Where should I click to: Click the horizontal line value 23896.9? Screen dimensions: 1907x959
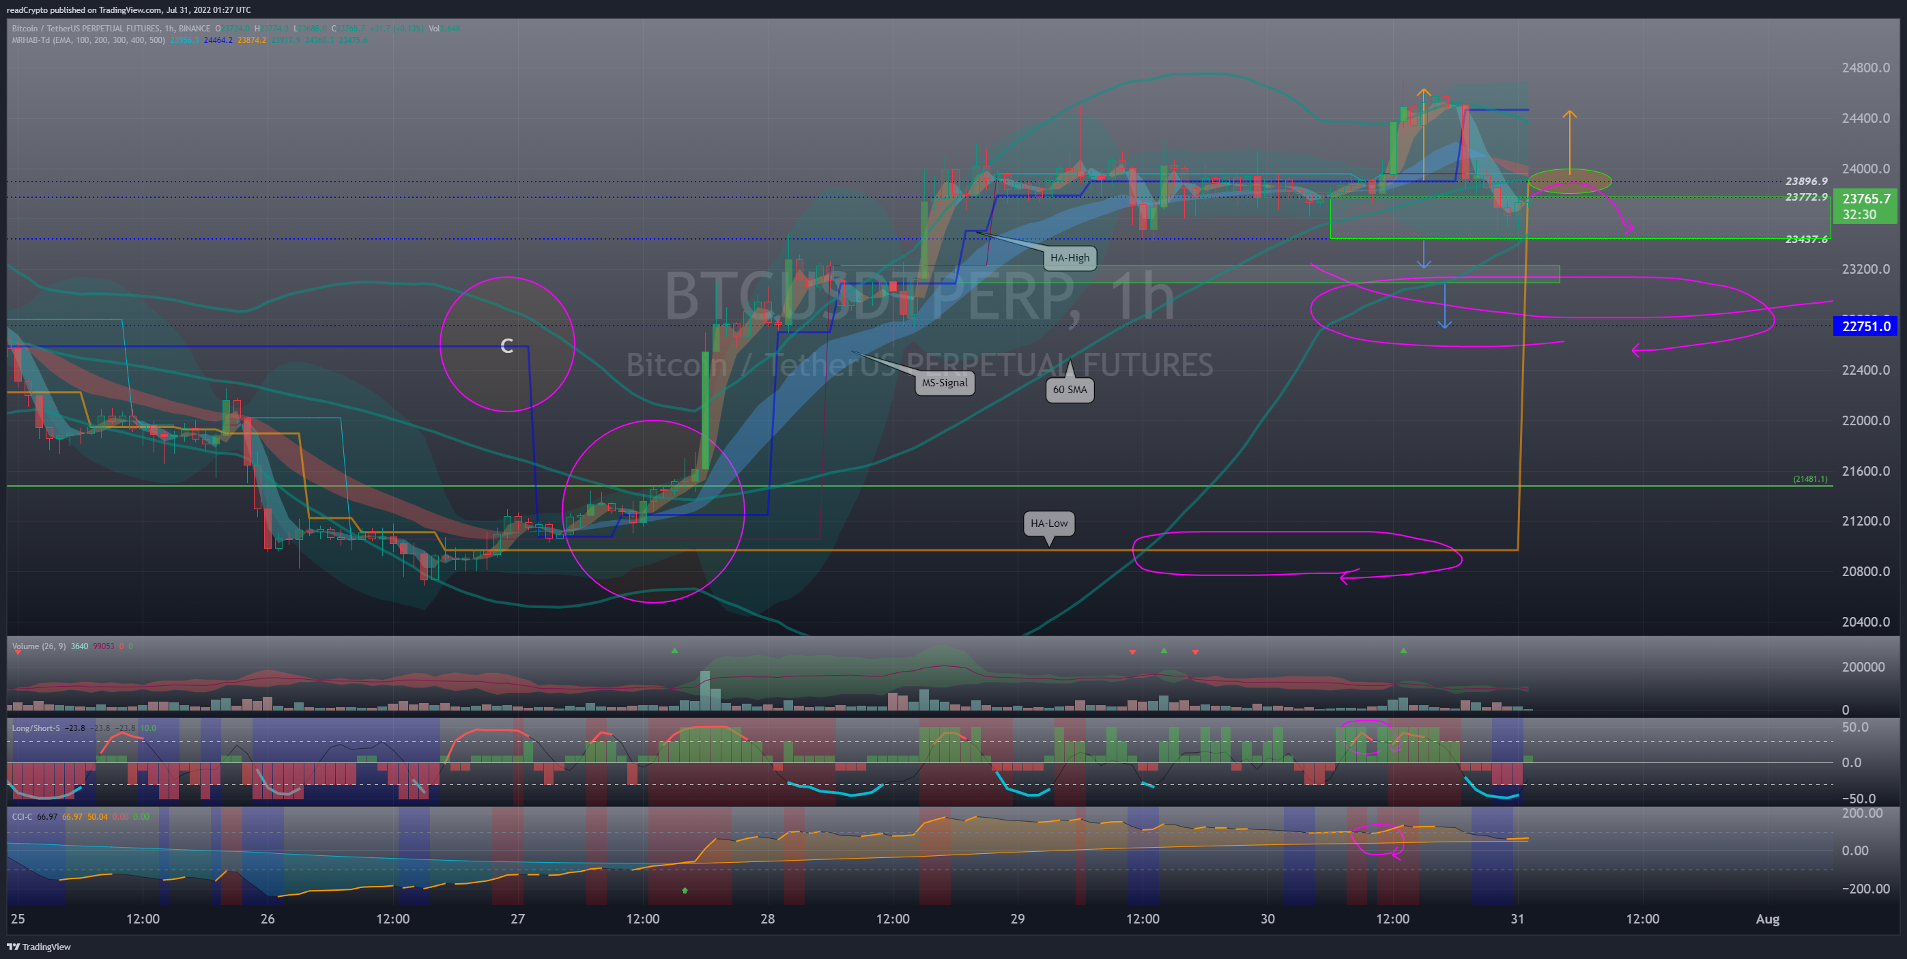pyautogui.click(x=1806, y=182)
